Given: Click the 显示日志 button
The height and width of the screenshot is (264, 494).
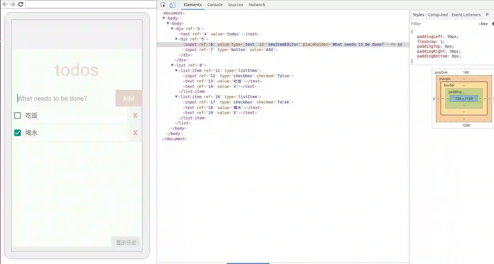Looking at the screenshot, I should click(126, 243).
